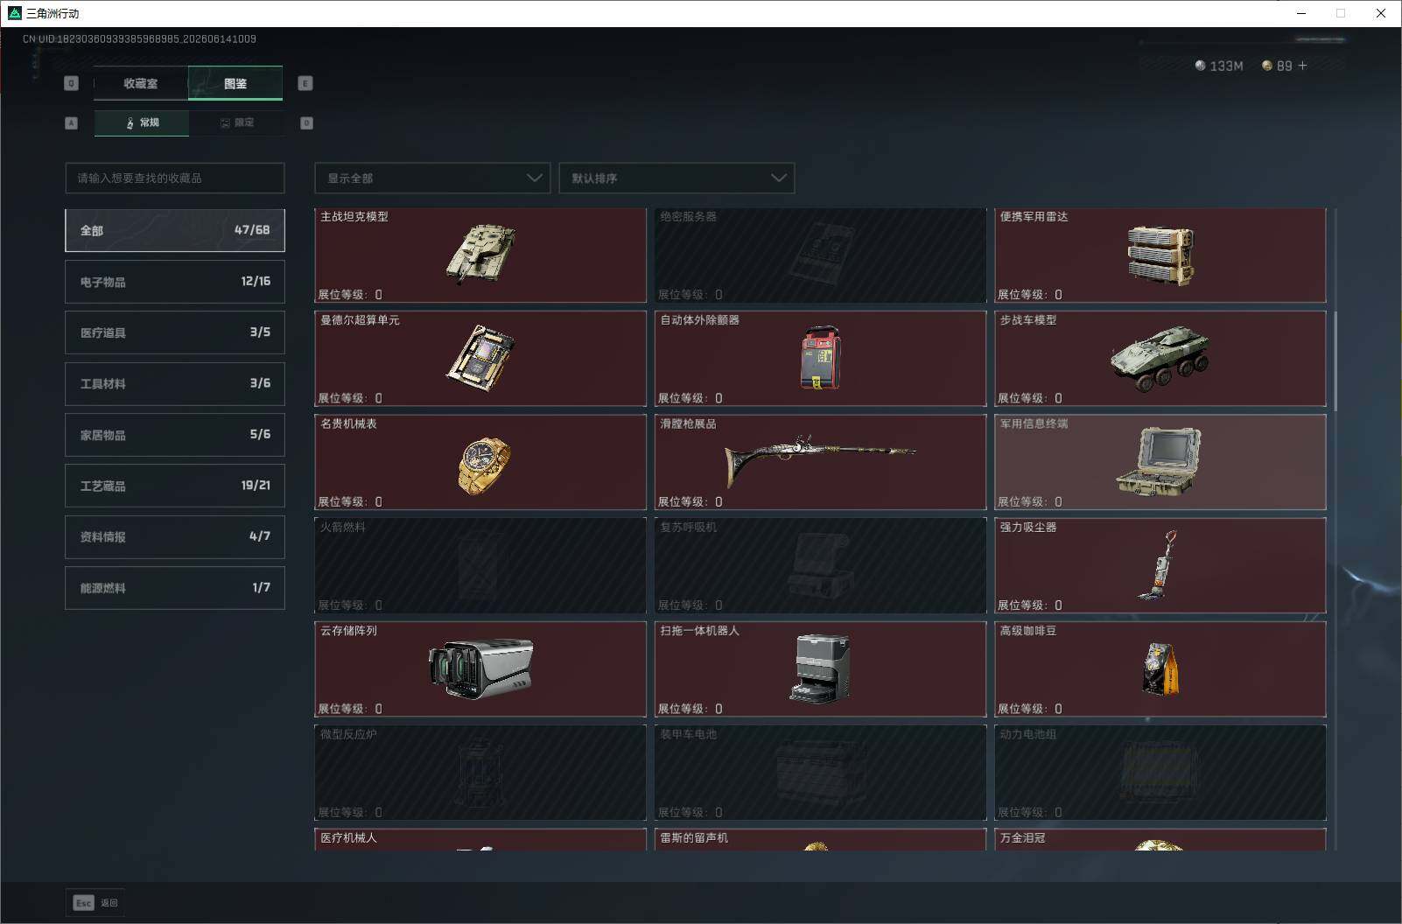Click the 133M currency coin icon
1402x924 pixels.
[x=1200, y=66]
